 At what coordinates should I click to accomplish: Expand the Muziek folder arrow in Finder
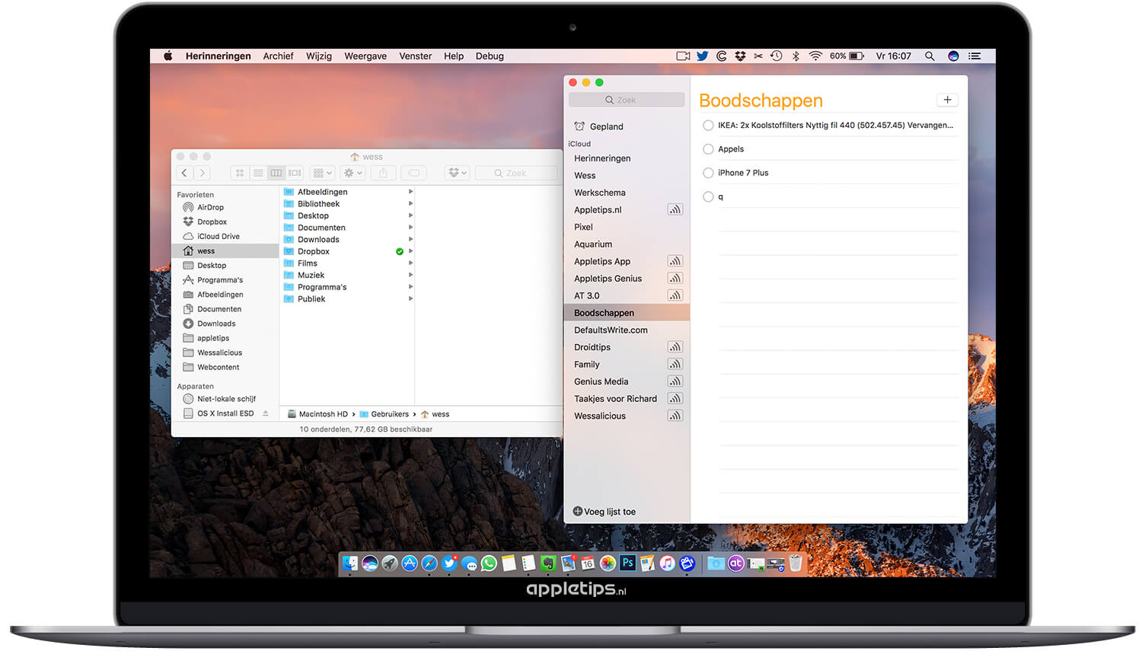click(x=410, y=275)
